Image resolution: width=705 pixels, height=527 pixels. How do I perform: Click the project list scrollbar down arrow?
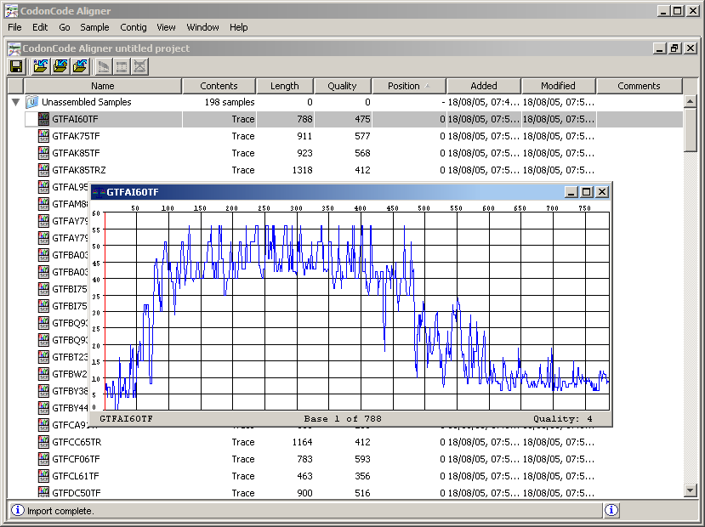click(691, 490)
